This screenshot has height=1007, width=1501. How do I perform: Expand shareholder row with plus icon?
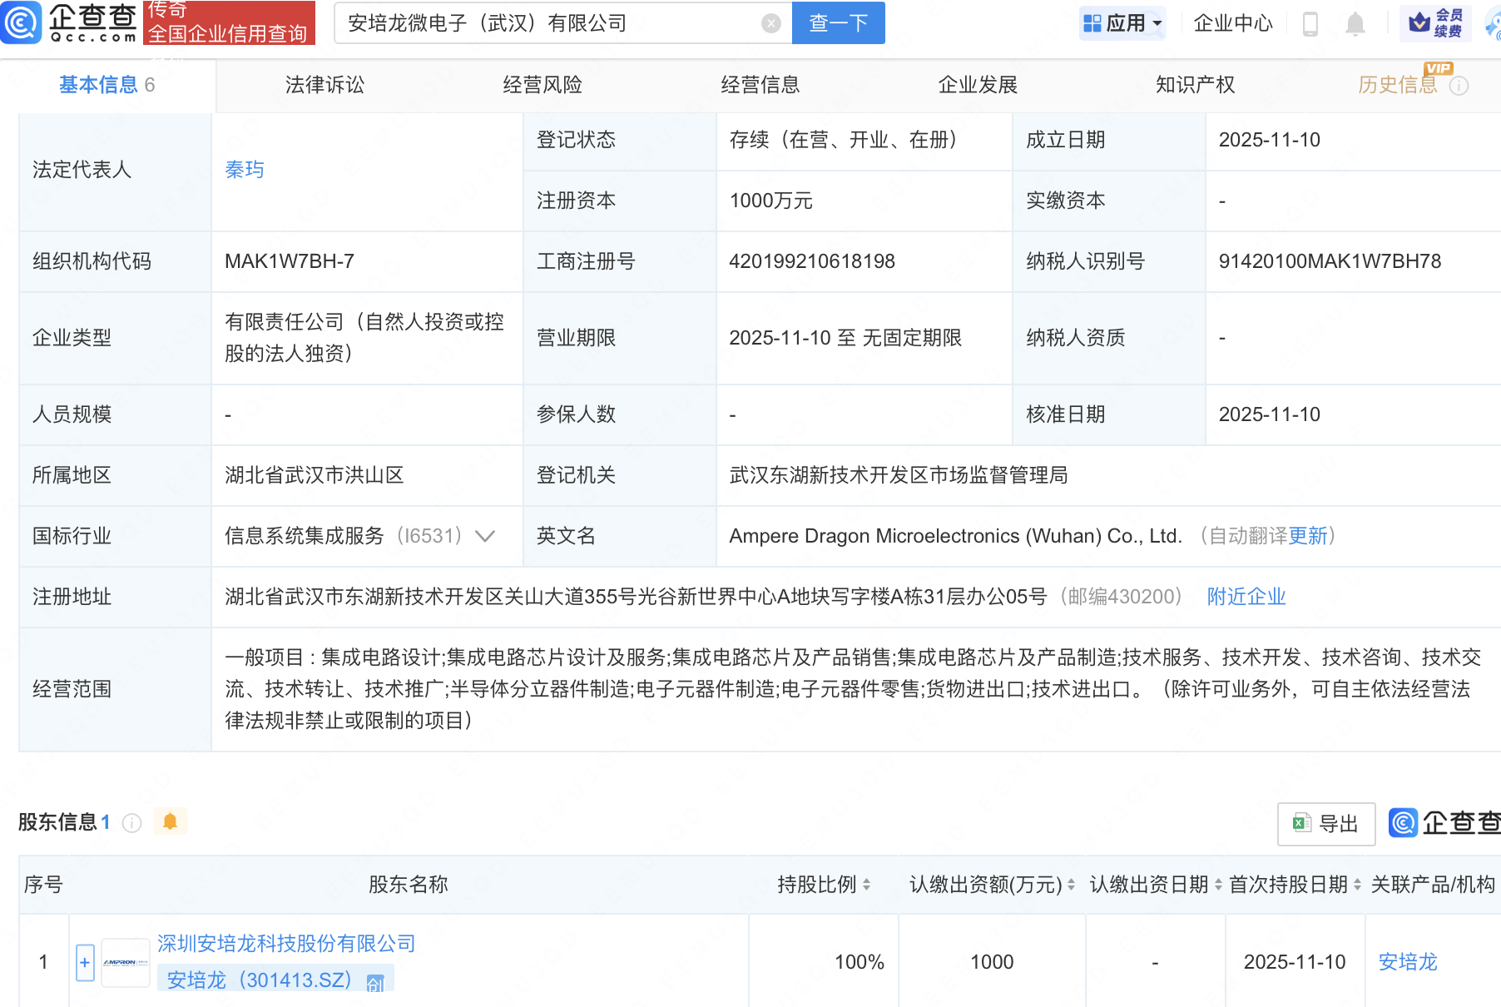[x=85, y=962]
